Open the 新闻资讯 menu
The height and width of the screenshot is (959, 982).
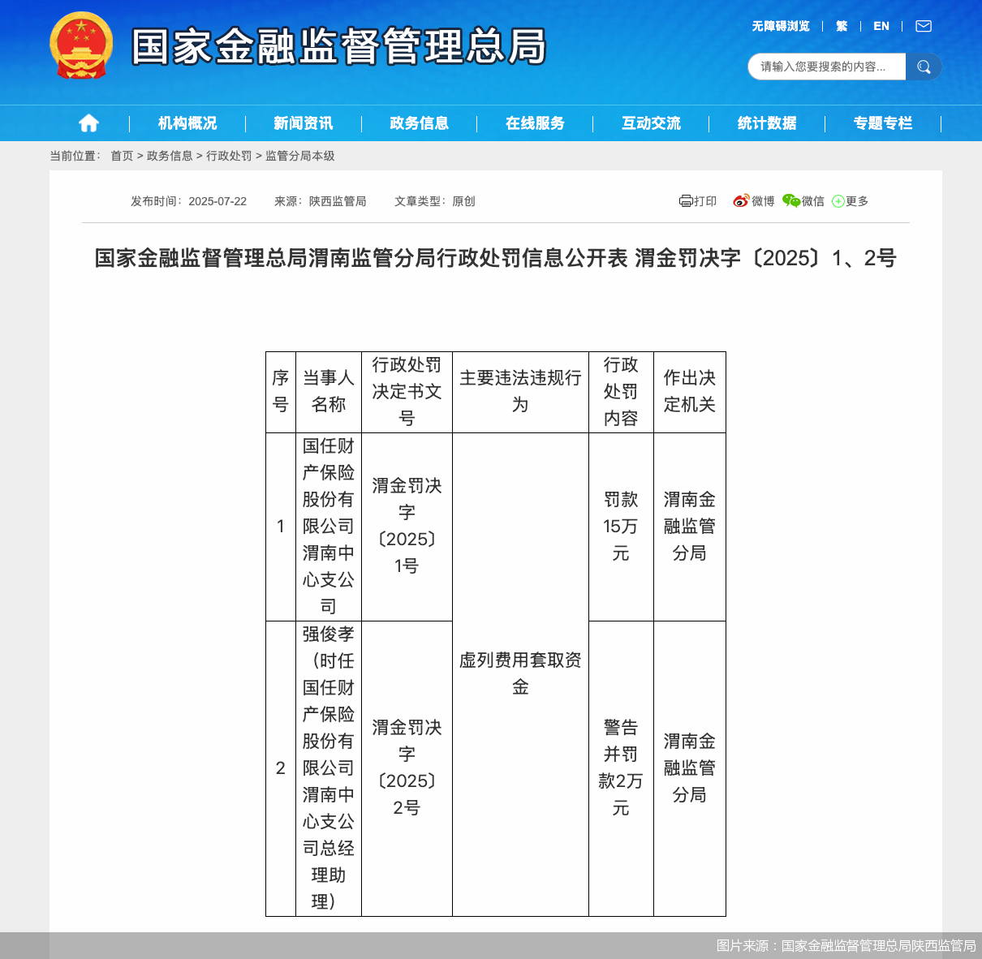(x=304, y=123)
